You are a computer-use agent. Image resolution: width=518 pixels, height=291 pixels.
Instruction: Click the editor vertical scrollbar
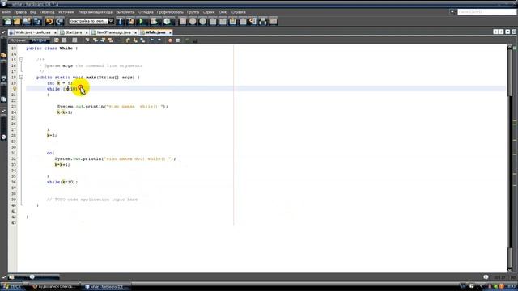click(510, 158)
